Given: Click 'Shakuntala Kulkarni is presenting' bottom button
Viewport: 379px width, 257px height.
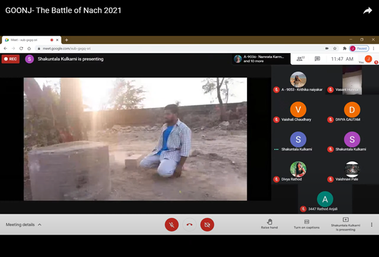Looking at the screenshot, I should (x=346, y=224).
